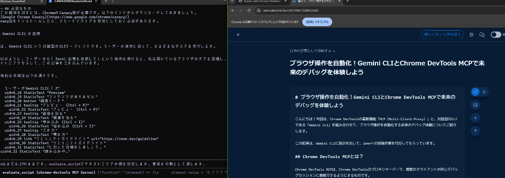Open the question mark writing help button
The height and width of the screenshot is (178, 505).
(x=475, y=131)
